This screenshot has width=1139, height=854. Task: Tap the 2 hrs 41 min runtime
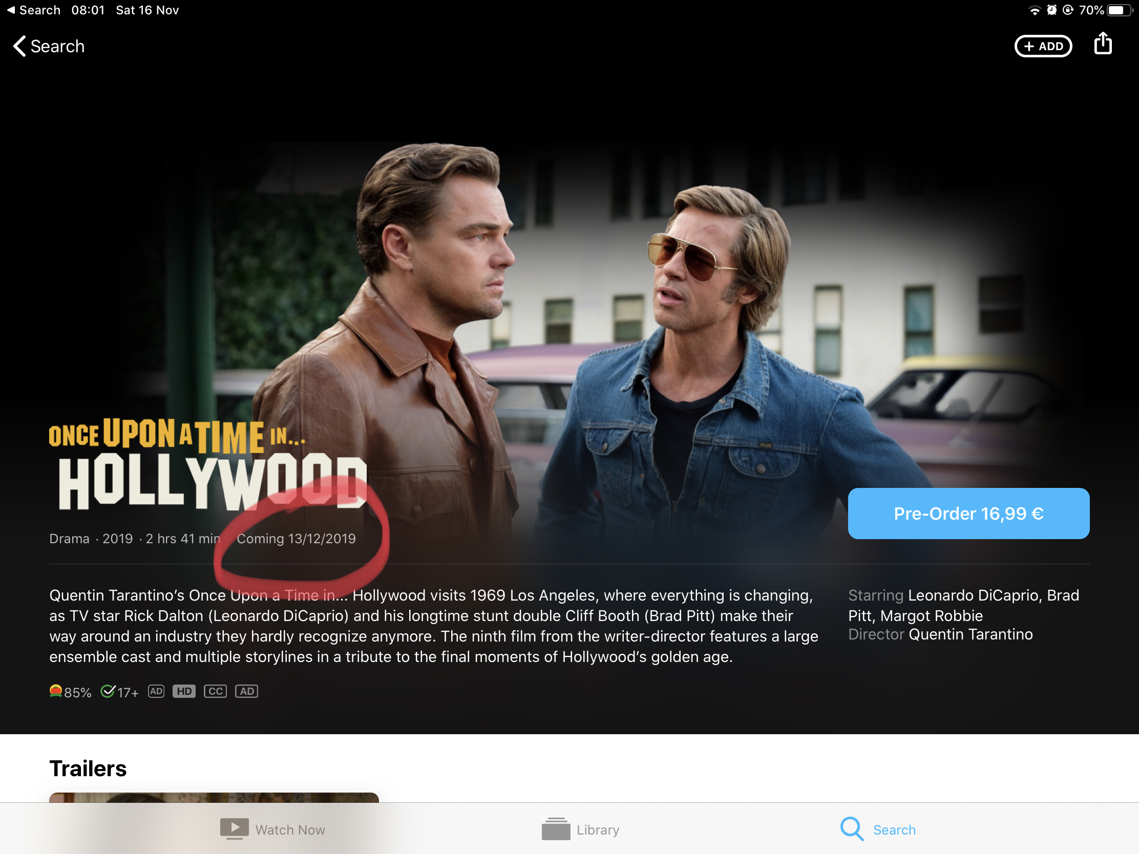tap(183, 539)
